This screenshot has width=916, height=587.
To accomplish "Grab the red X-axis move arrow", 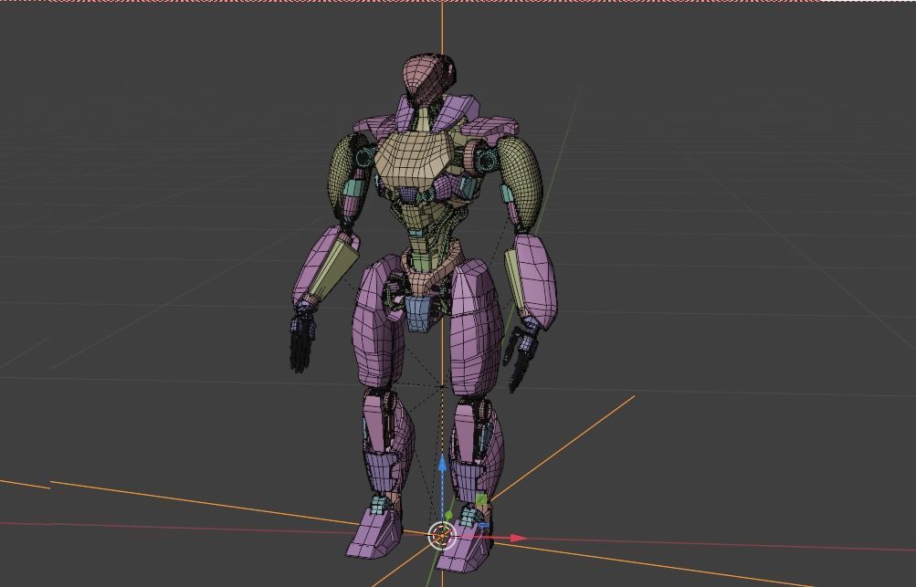I will (x=518, y=538).
